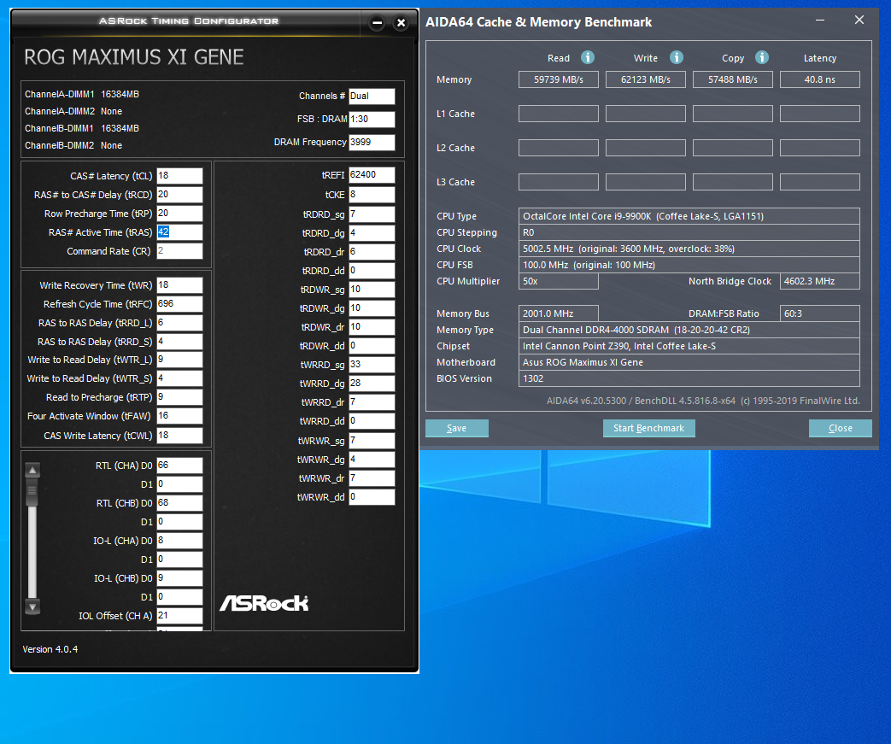Click the Copy info icon in AIDA64
This screenshot has height=744, width=891.
click(762, 57)
